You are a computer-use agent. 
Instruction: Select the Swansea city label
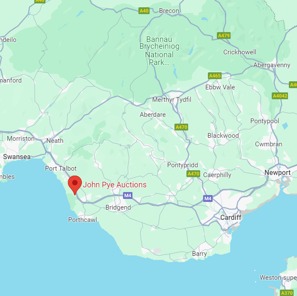[x=17, y=157]
